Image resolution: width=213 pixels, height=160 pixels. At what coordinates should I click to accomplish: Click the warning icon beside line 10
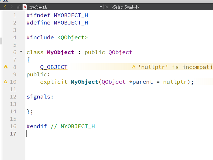pyautogui.click(x=5, y=81)
